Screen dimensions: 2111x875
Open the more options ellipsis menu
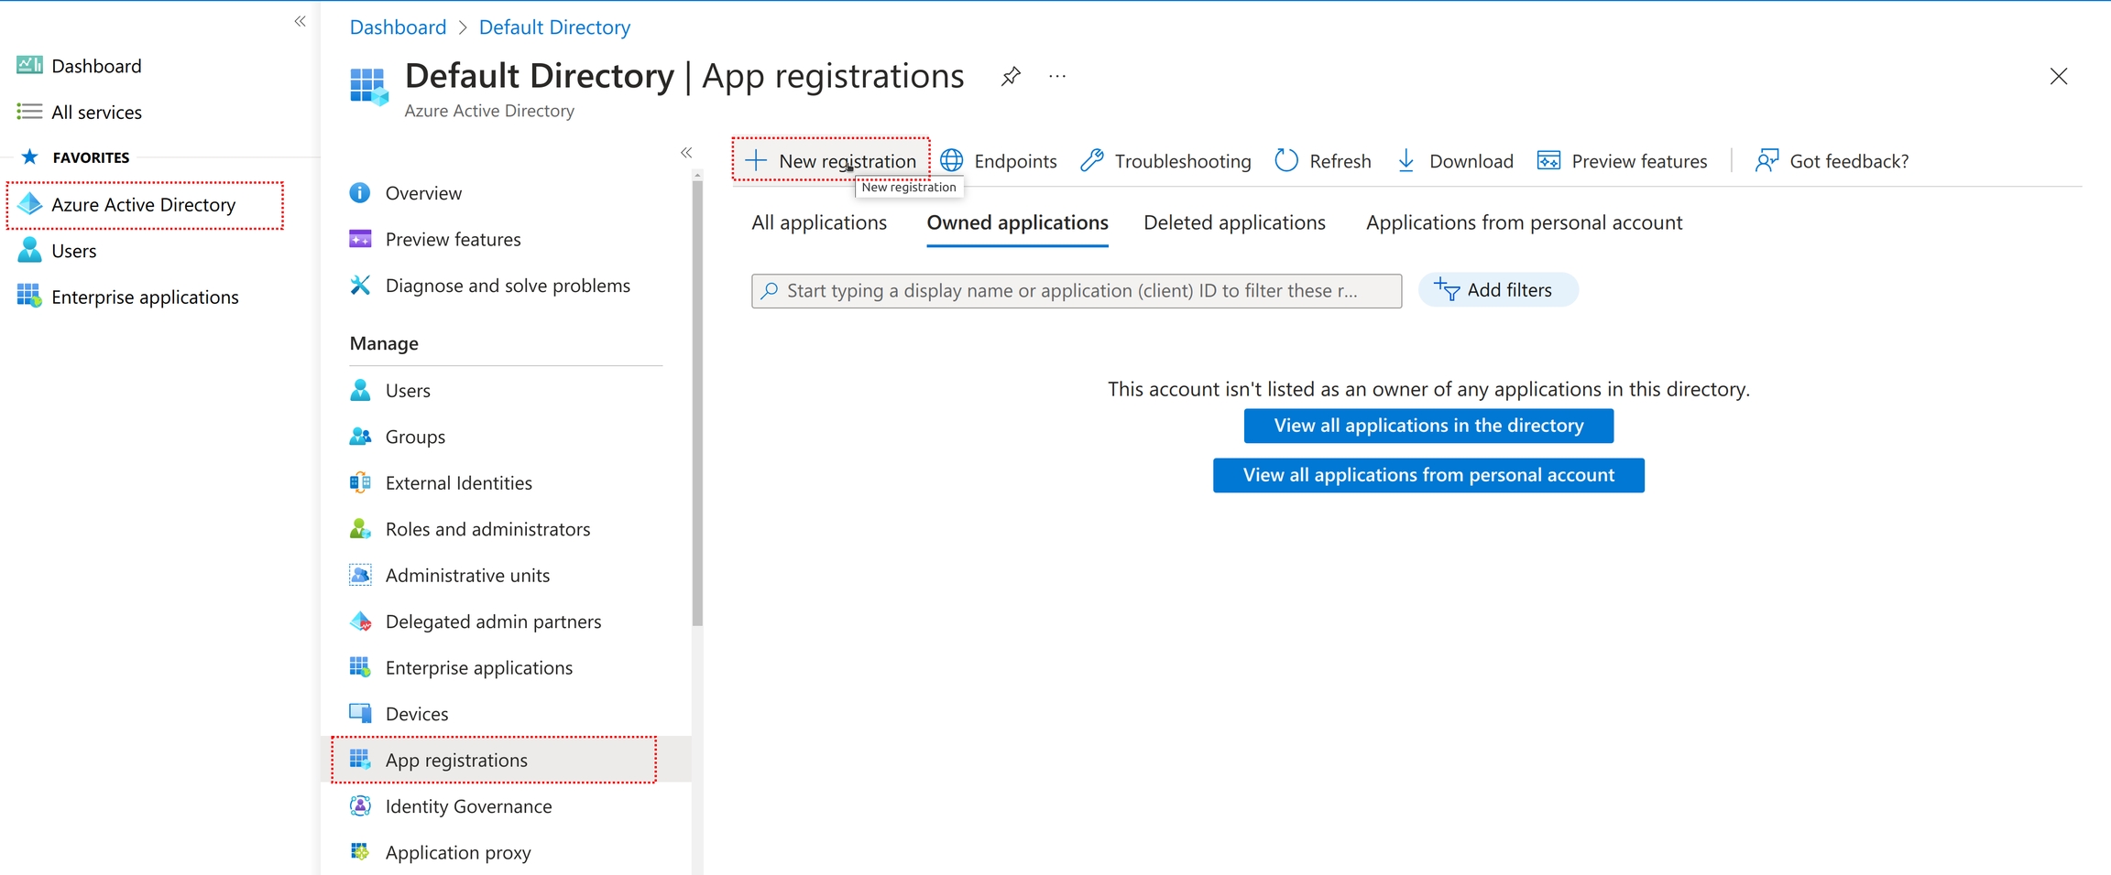pos(1057,76)
